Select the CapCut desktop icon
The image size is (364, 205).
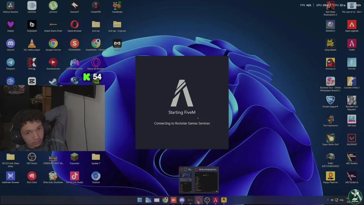pos(32,81)
